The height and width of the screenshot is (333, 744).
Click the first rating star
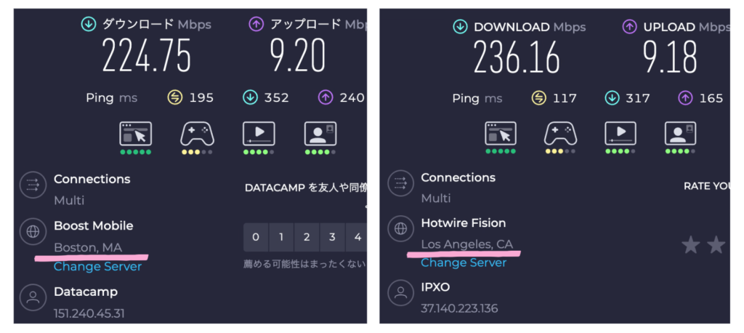(x=690, y=245)
